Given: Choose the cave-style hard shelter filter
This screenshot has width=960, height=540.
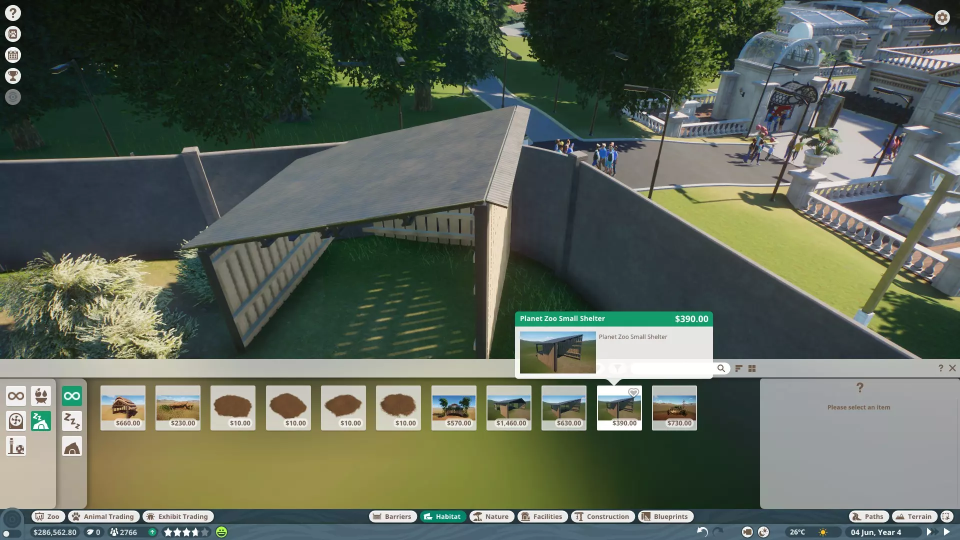Looking at the screenshot, I should click(72, 446).
